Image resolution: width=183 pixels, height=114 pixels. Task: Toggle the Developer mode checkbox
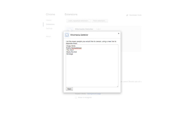127,15
